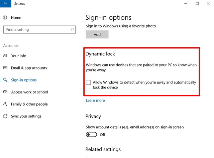This screenshot has width=214, height=158.
Task: Click the Sign-in options page title
Action: (108, 18)
